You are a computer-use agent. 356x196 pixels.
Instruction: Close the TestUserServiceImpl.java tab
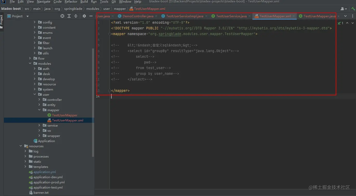(206, 16)
